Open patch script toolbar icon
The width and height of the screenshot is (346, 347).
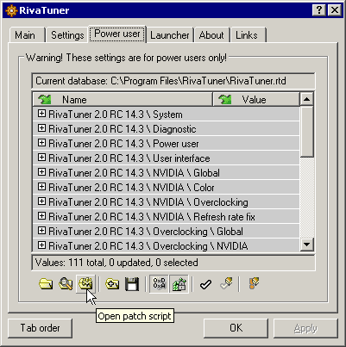tap(85, 284)
